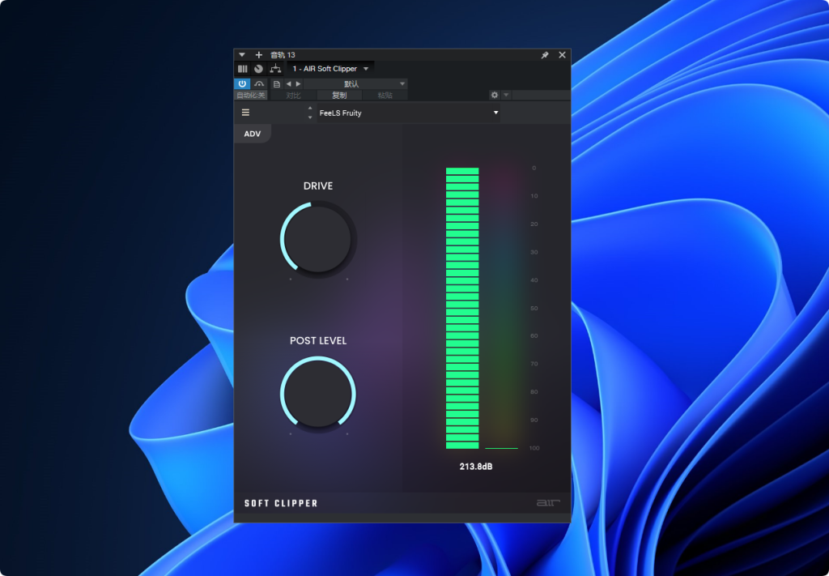The height and width of the screenshot is (576, 829).
Task: Click the 音轨 13 window title
Action: (283, 55)
